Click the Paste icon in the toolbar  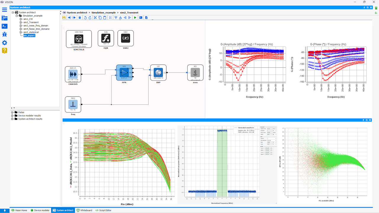coord(104,17)
